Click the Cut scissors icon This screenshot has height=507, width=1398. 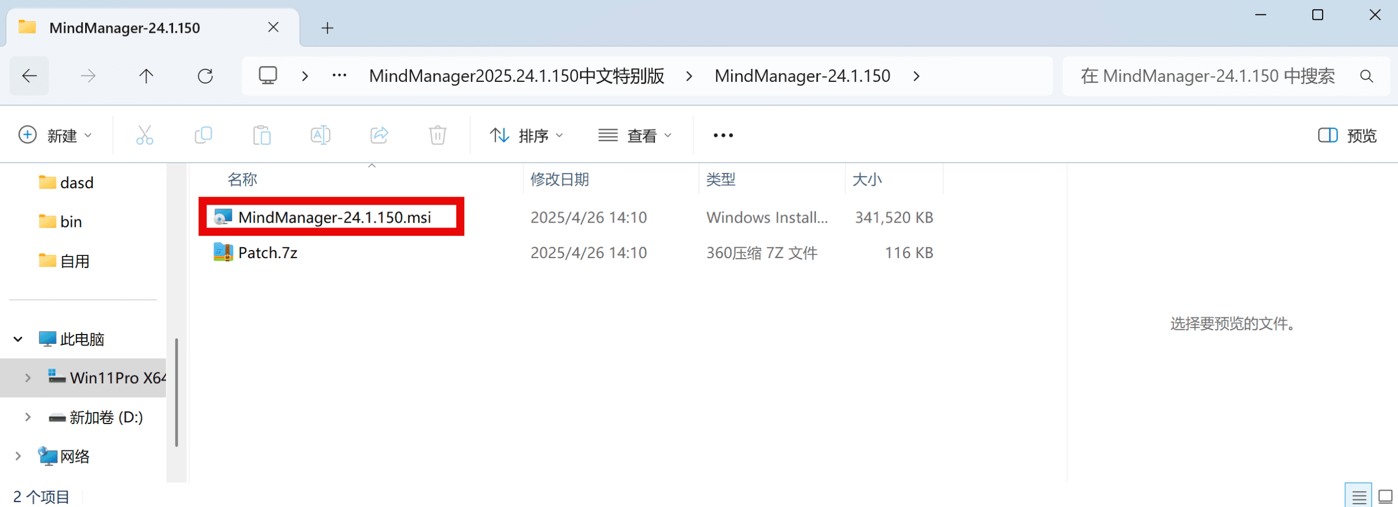coord(145,135)
